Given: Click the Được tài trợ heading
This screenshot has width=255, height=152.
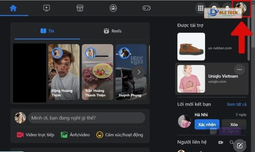Looking at the screenshot, I should coord(190,26).
